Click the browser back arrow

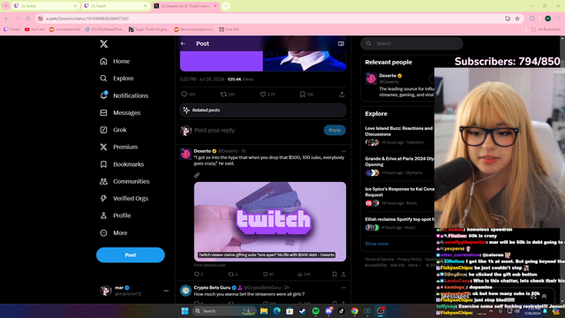tap(6, 19)
